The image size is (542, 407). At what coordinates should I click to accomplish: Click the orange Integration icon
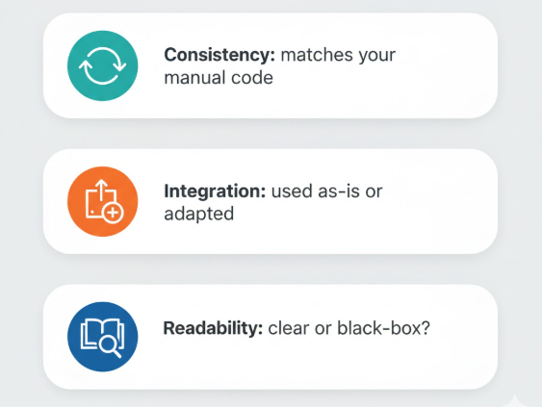point(103,201)
